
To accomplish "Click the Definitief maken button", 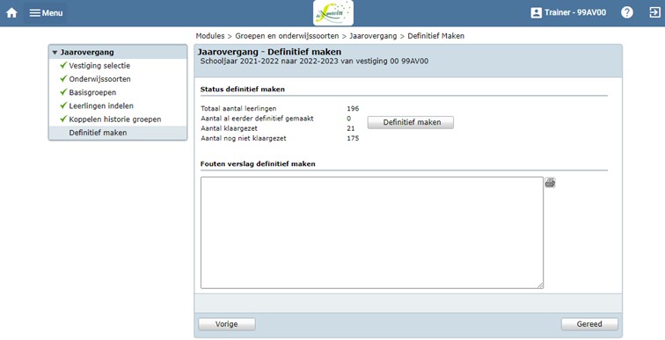I will point(411,122).
